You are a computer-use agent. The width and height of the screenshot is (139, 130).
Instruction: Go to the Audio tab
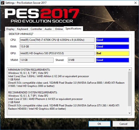[48, 29]
